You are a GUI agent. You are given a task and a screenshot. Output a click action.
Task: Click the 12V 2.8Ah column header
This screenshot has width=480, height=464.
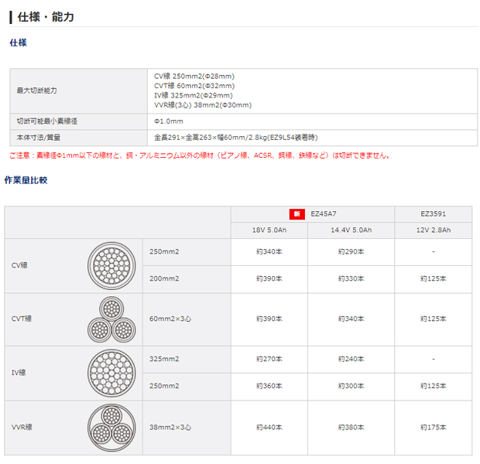pyautogui.click(x=433, y=230)
